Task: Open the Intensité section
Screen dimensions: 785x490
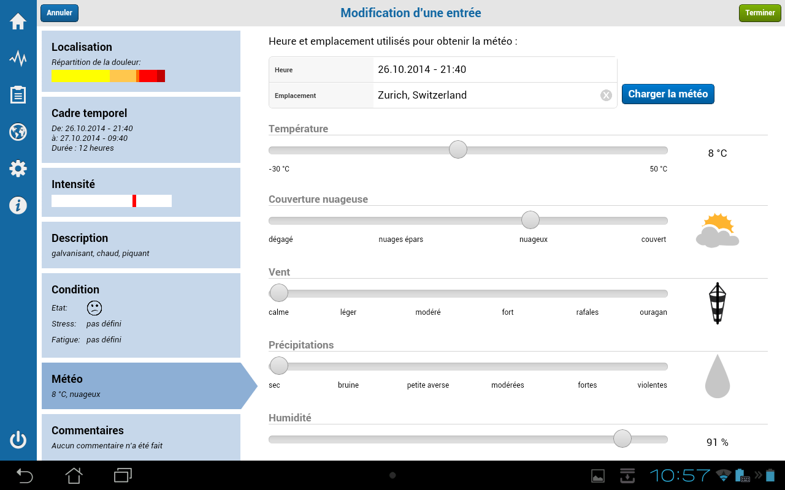Action: point(141,192)
